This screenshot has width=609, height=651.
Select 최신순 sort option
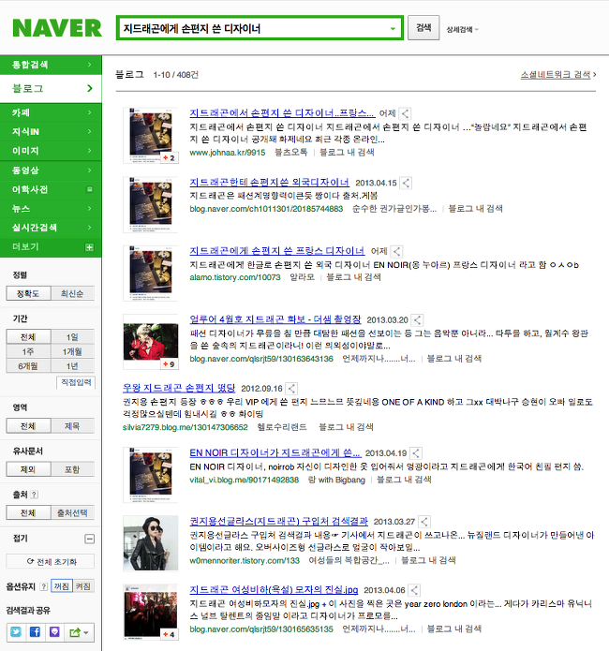(72, 293)
